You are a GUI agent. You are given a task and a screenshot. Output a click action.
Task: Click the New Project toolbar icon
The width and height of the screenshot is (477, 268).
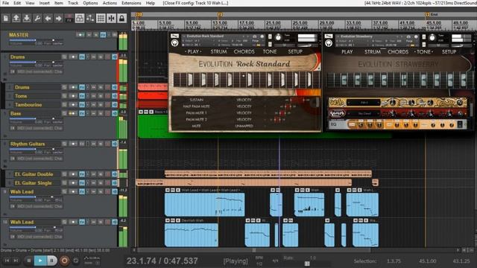pyautogui.click(x=6, y=19)
